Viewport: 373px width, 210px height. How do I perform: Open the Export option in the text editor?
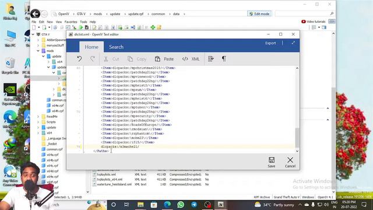270,43
